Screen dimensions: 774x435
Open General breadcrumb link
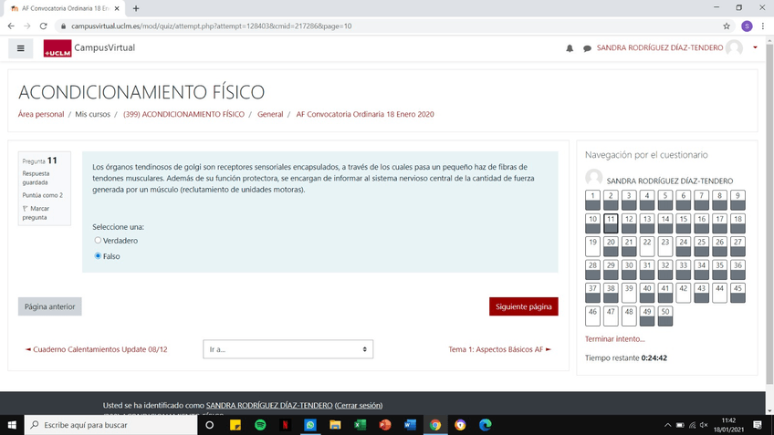point(270,114)
